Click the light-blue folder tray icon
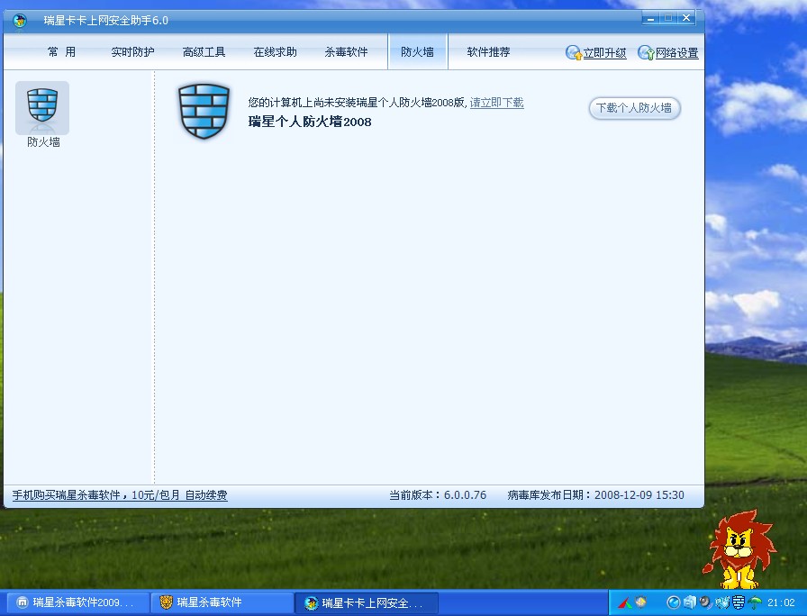This screenshot has width=807, height=616. coord(689,602)
